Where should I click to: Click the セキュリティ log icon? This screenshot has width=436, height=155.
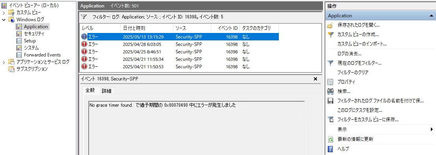point(19,34)
